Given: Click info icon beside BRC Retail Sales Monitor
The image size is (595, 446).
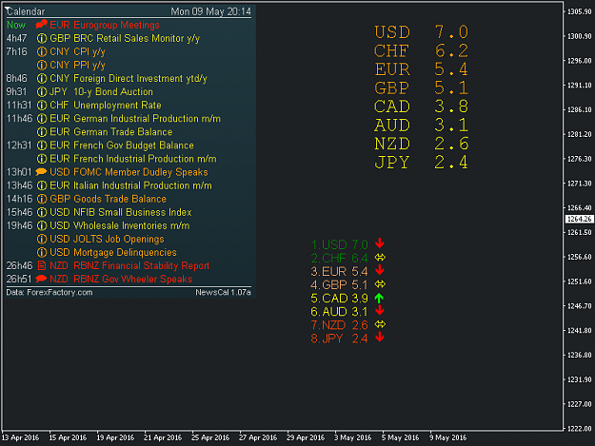Looking at the screenshot, I should coord(42,38).
